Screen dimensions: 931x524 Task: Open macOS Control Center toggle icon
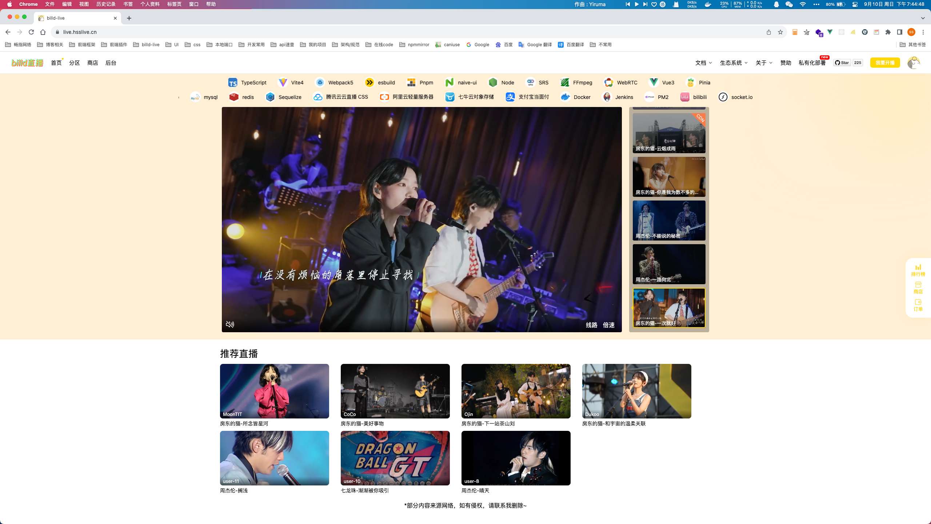[x=855, y=4]
